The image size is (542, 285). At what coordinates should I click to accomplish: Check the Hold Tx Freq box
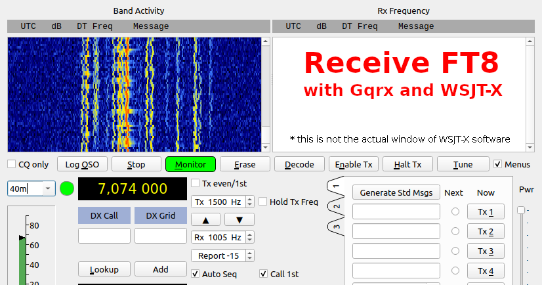[x=262, y=202]
